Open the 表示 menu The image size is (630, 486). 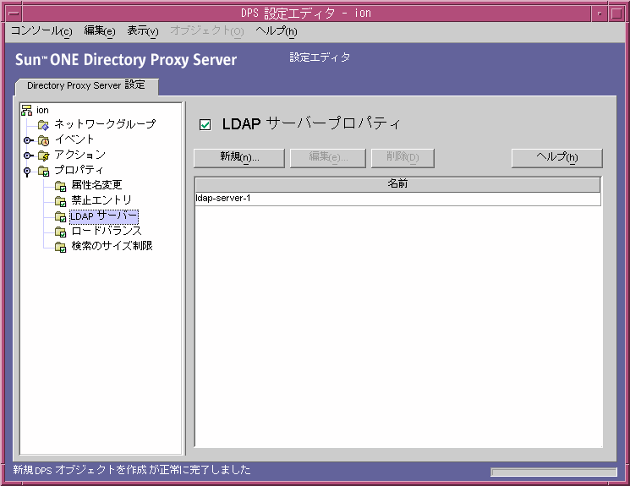[x=143, y=31]
